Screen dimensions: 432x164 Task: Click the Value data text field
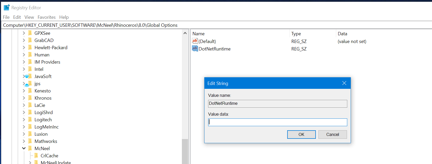pos(277,122)
